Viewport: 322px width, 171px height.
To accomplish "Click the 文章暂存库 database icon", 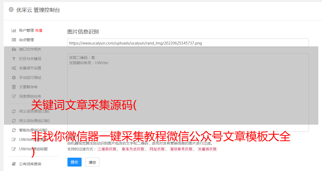I will [14, 87].
